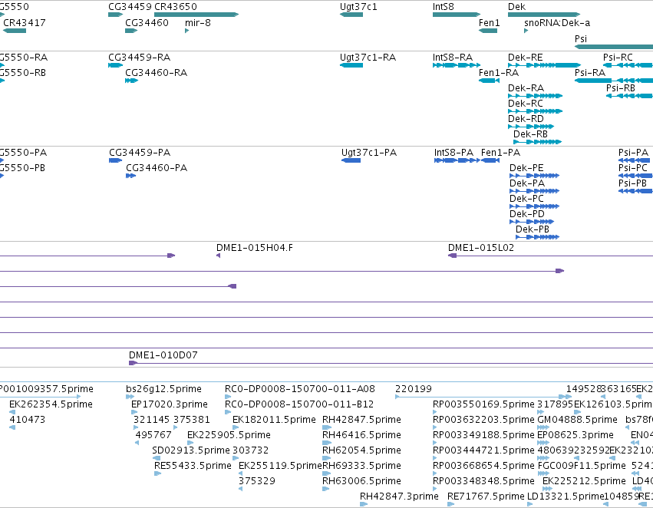Click the RE55433.5prime EST
Viewport: 653px width, 508px height.
tap(157, 474)
